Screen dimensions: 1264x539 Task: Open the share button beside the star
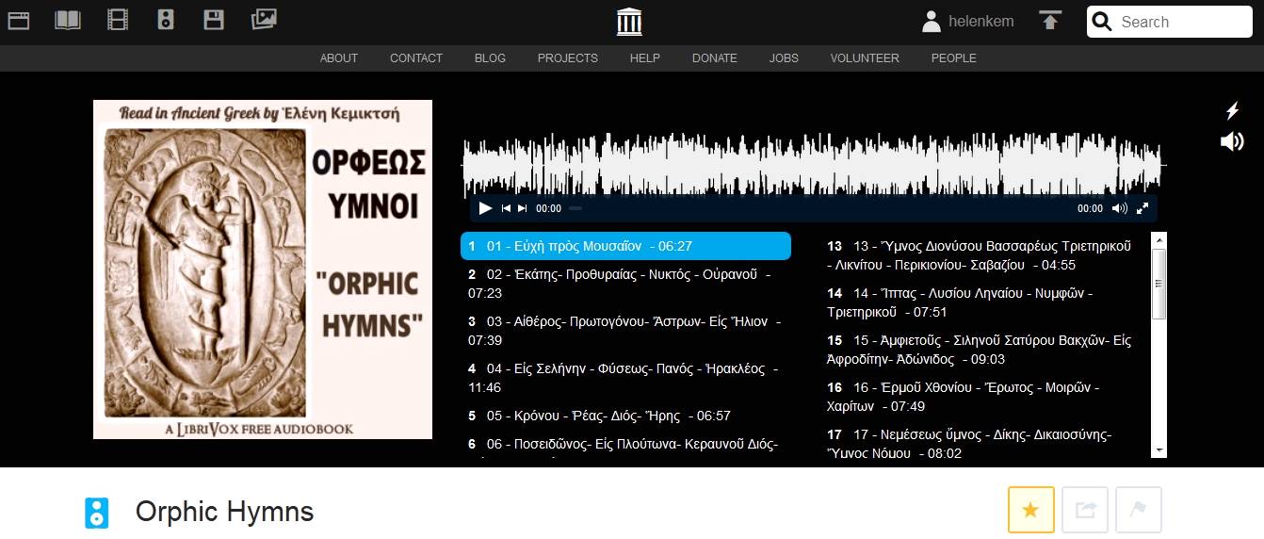[1085, 510]
